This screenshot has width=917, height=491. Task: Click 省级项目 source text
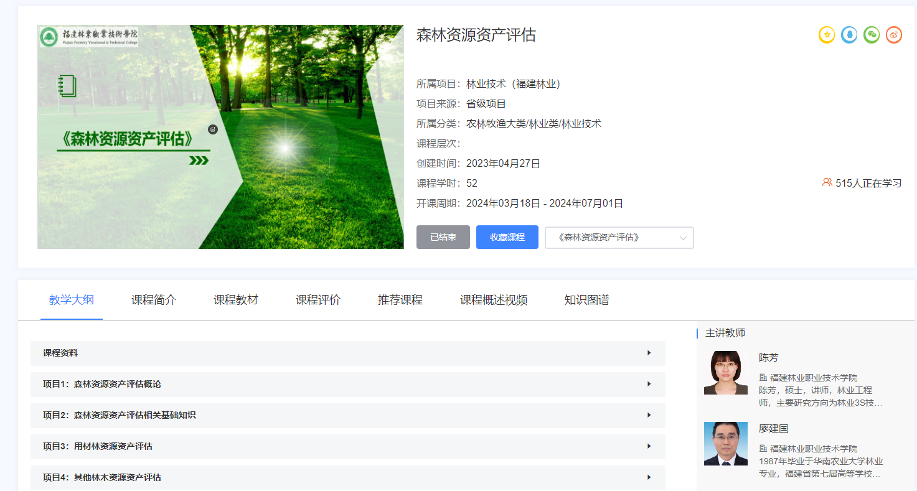tap(486, 104)
